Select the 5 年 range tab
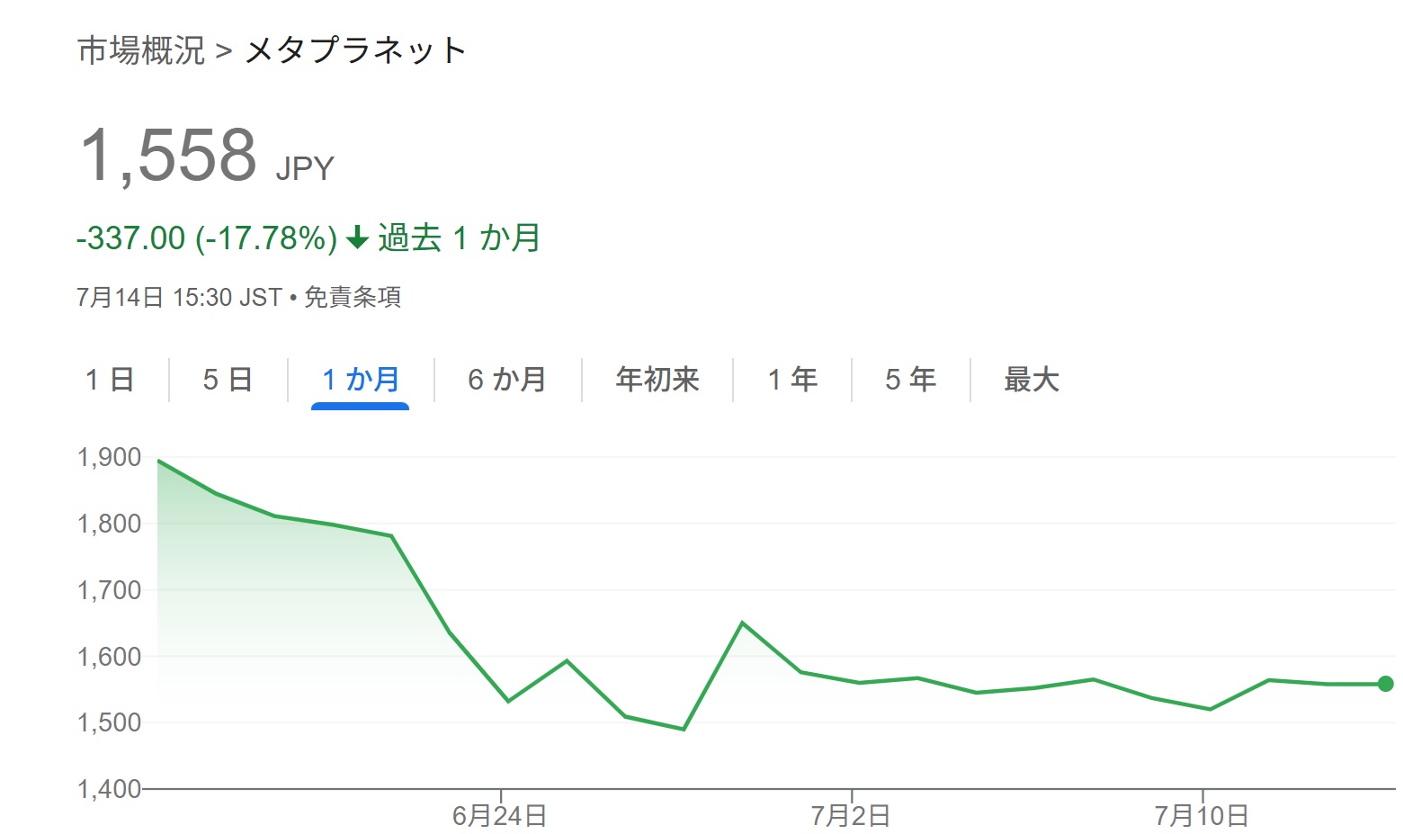Image resolution: width=1403 pixels, height=834 pixels. point(910,380)
